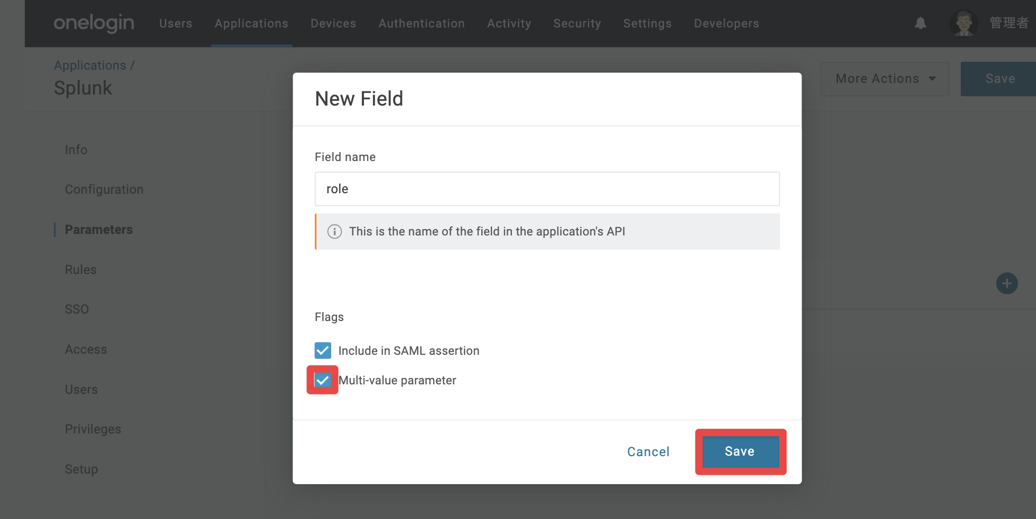Viewport: 1036px width, 519px height.
Task: Follow the Applications breadcrumb link
Action: coord(90,65)
